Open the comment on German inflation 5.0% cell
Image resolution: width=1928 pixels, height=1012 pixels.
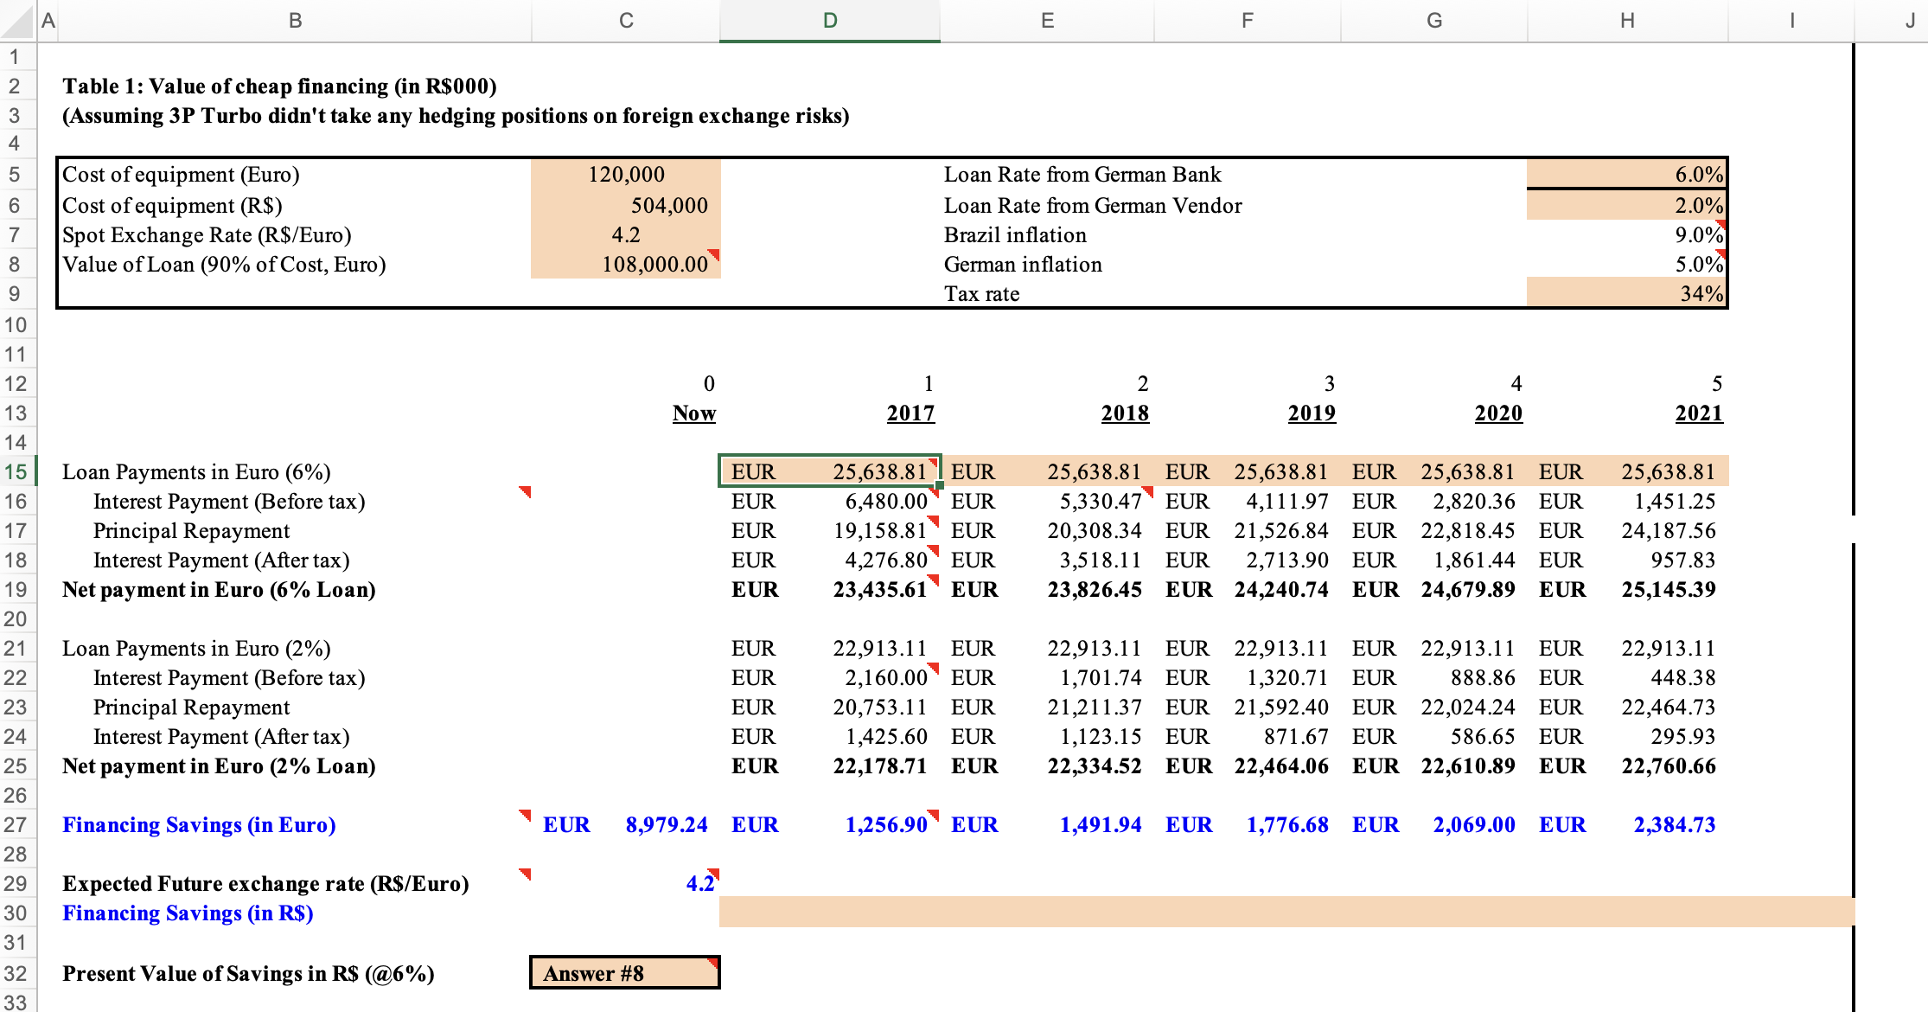tap(1720, 254)
